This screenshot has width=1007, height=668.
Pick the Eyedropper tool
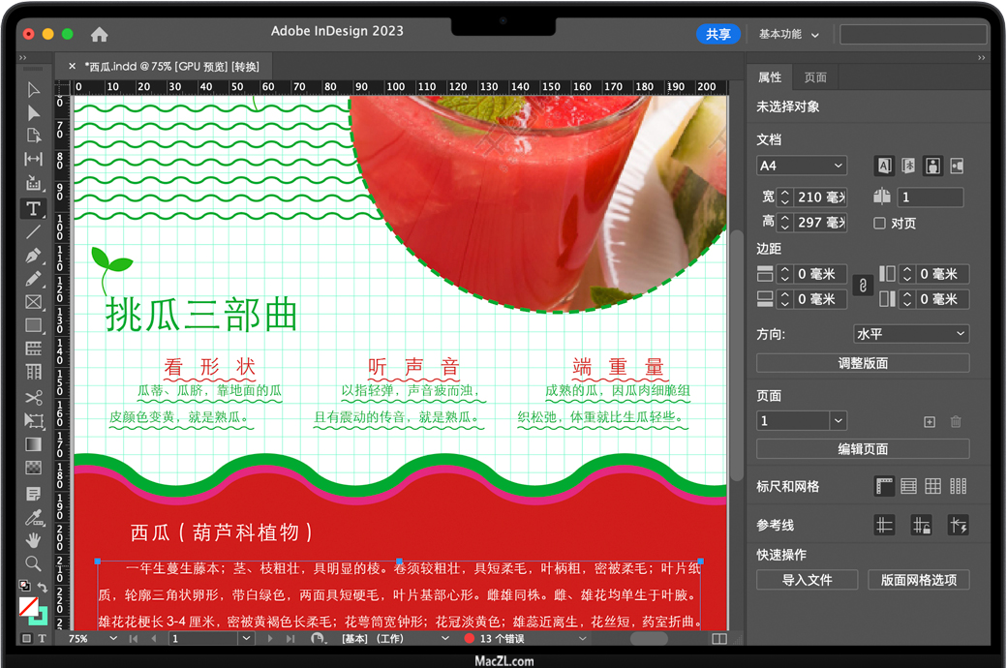coord(33,517)
